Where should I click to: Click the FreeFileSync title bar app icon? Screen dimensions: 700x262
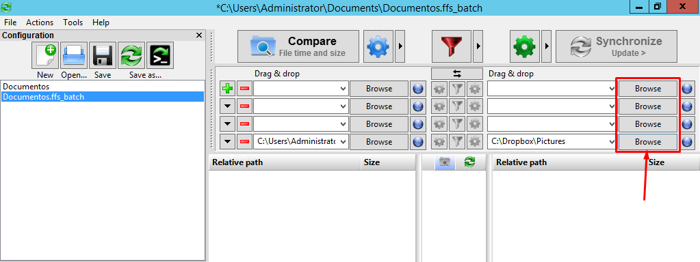[6, 7]
